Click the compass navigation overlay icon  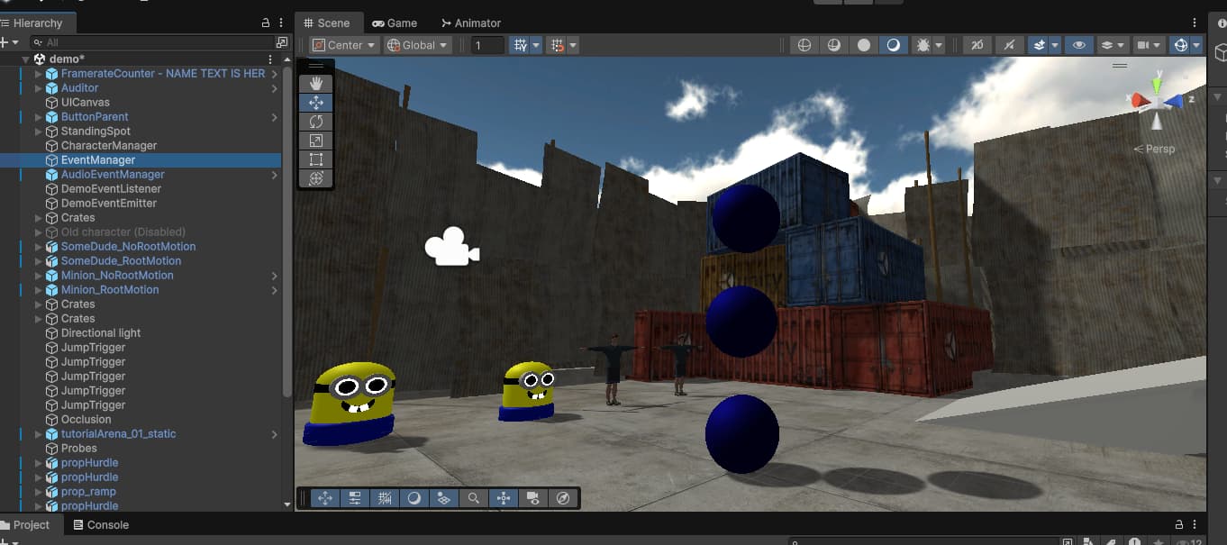tap(563, 498)
